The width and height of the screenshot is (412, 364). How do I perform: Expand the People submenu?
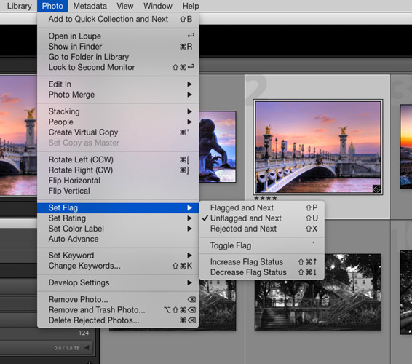pyautogui.click(x=118, y=122)
